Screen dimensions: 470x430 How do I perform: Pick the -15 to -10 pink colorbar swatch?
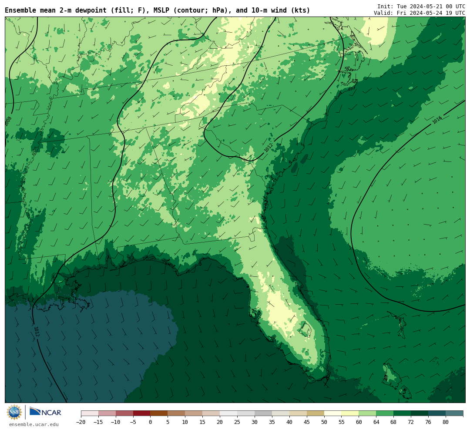click(x=107, y=413)
